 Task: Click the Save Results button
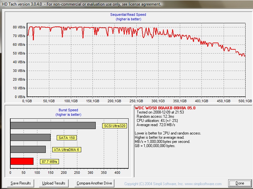click(21, 183)
